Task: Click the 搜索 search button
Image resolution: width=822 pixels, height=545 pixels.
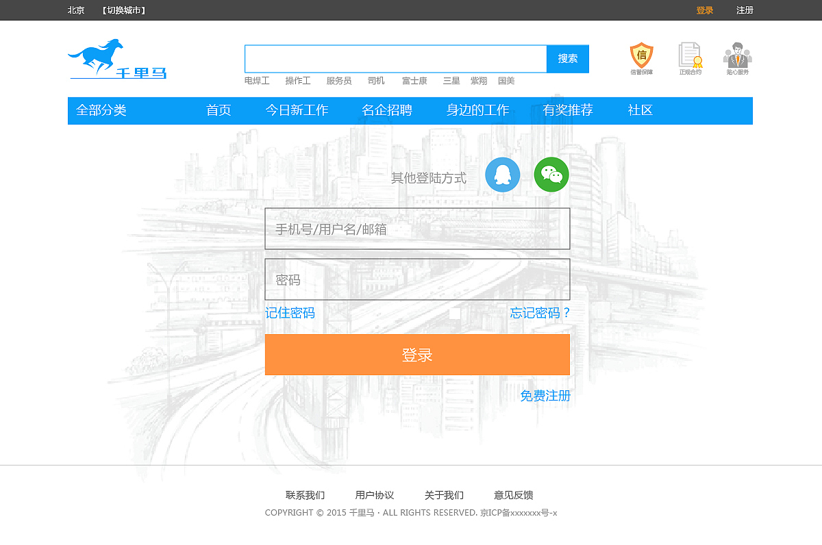Action: point(567,59)
